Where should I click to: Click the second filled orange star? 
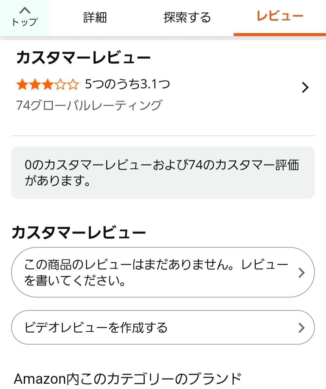35,85
